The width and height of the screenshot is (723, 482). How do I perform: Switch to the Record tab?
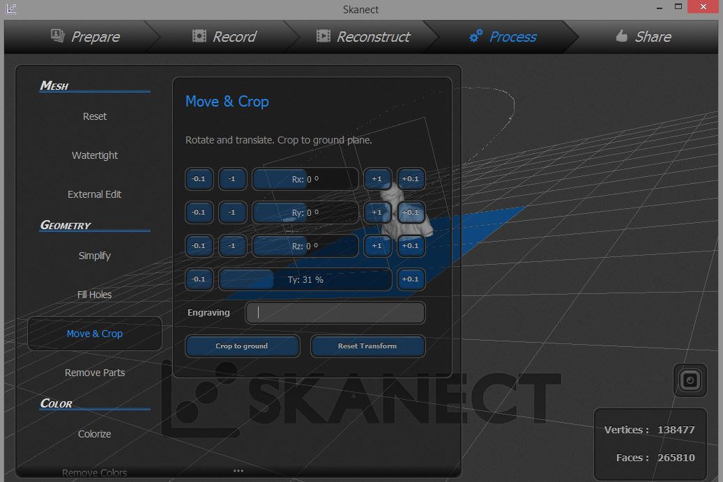(x=224, y=36)
